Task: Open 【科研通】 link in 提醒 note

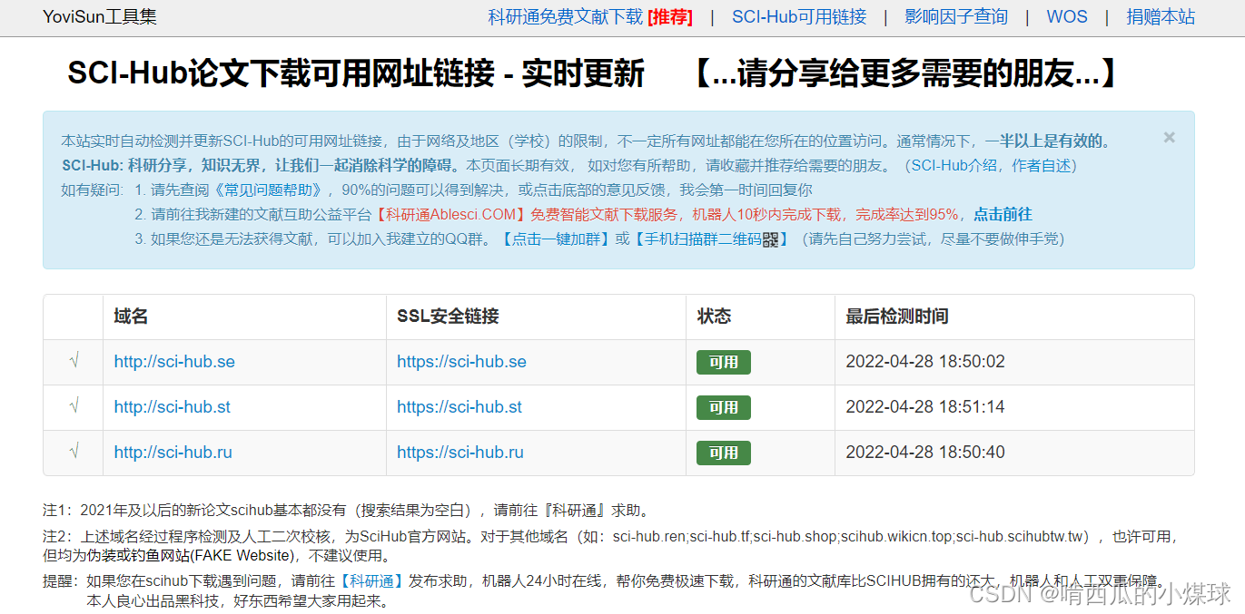Action: click(371, 581)
